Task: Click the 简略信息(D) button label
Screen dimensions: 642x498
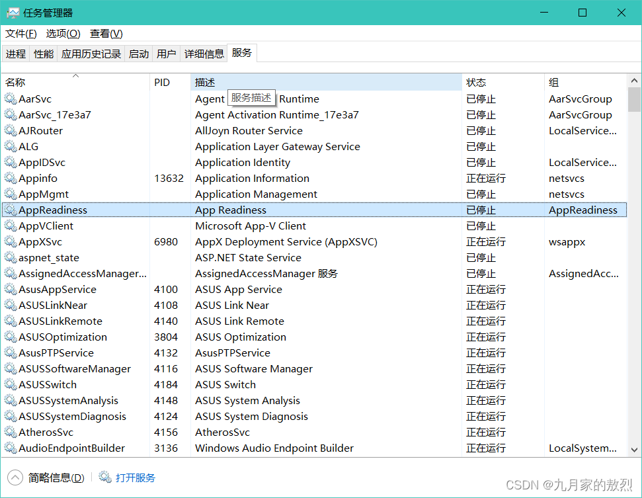Action: tap(56, 478)
